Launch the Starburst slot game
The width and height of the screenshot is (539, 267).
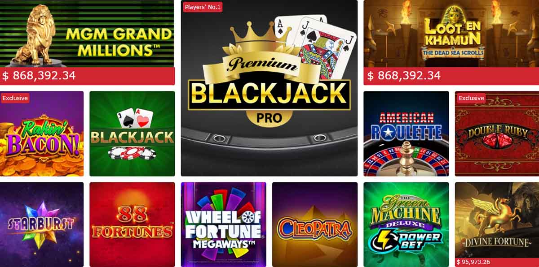42,224
